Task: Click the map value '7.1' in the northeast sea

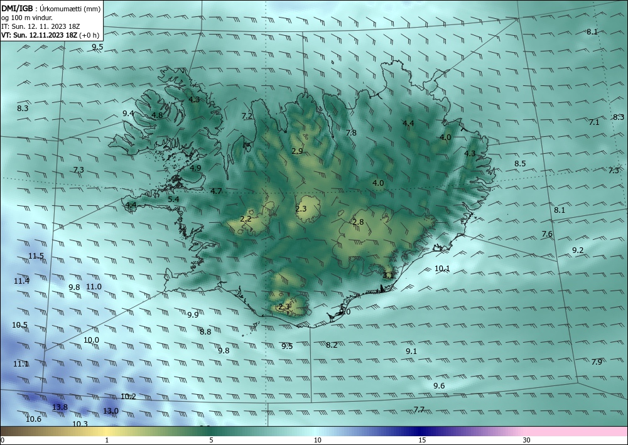Action: 594,122
